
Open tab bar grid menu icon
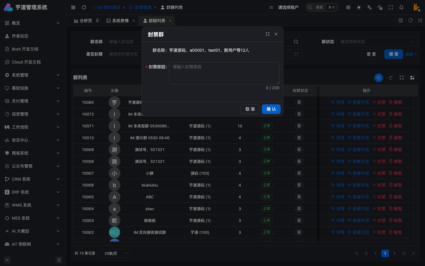coord(401,20)
